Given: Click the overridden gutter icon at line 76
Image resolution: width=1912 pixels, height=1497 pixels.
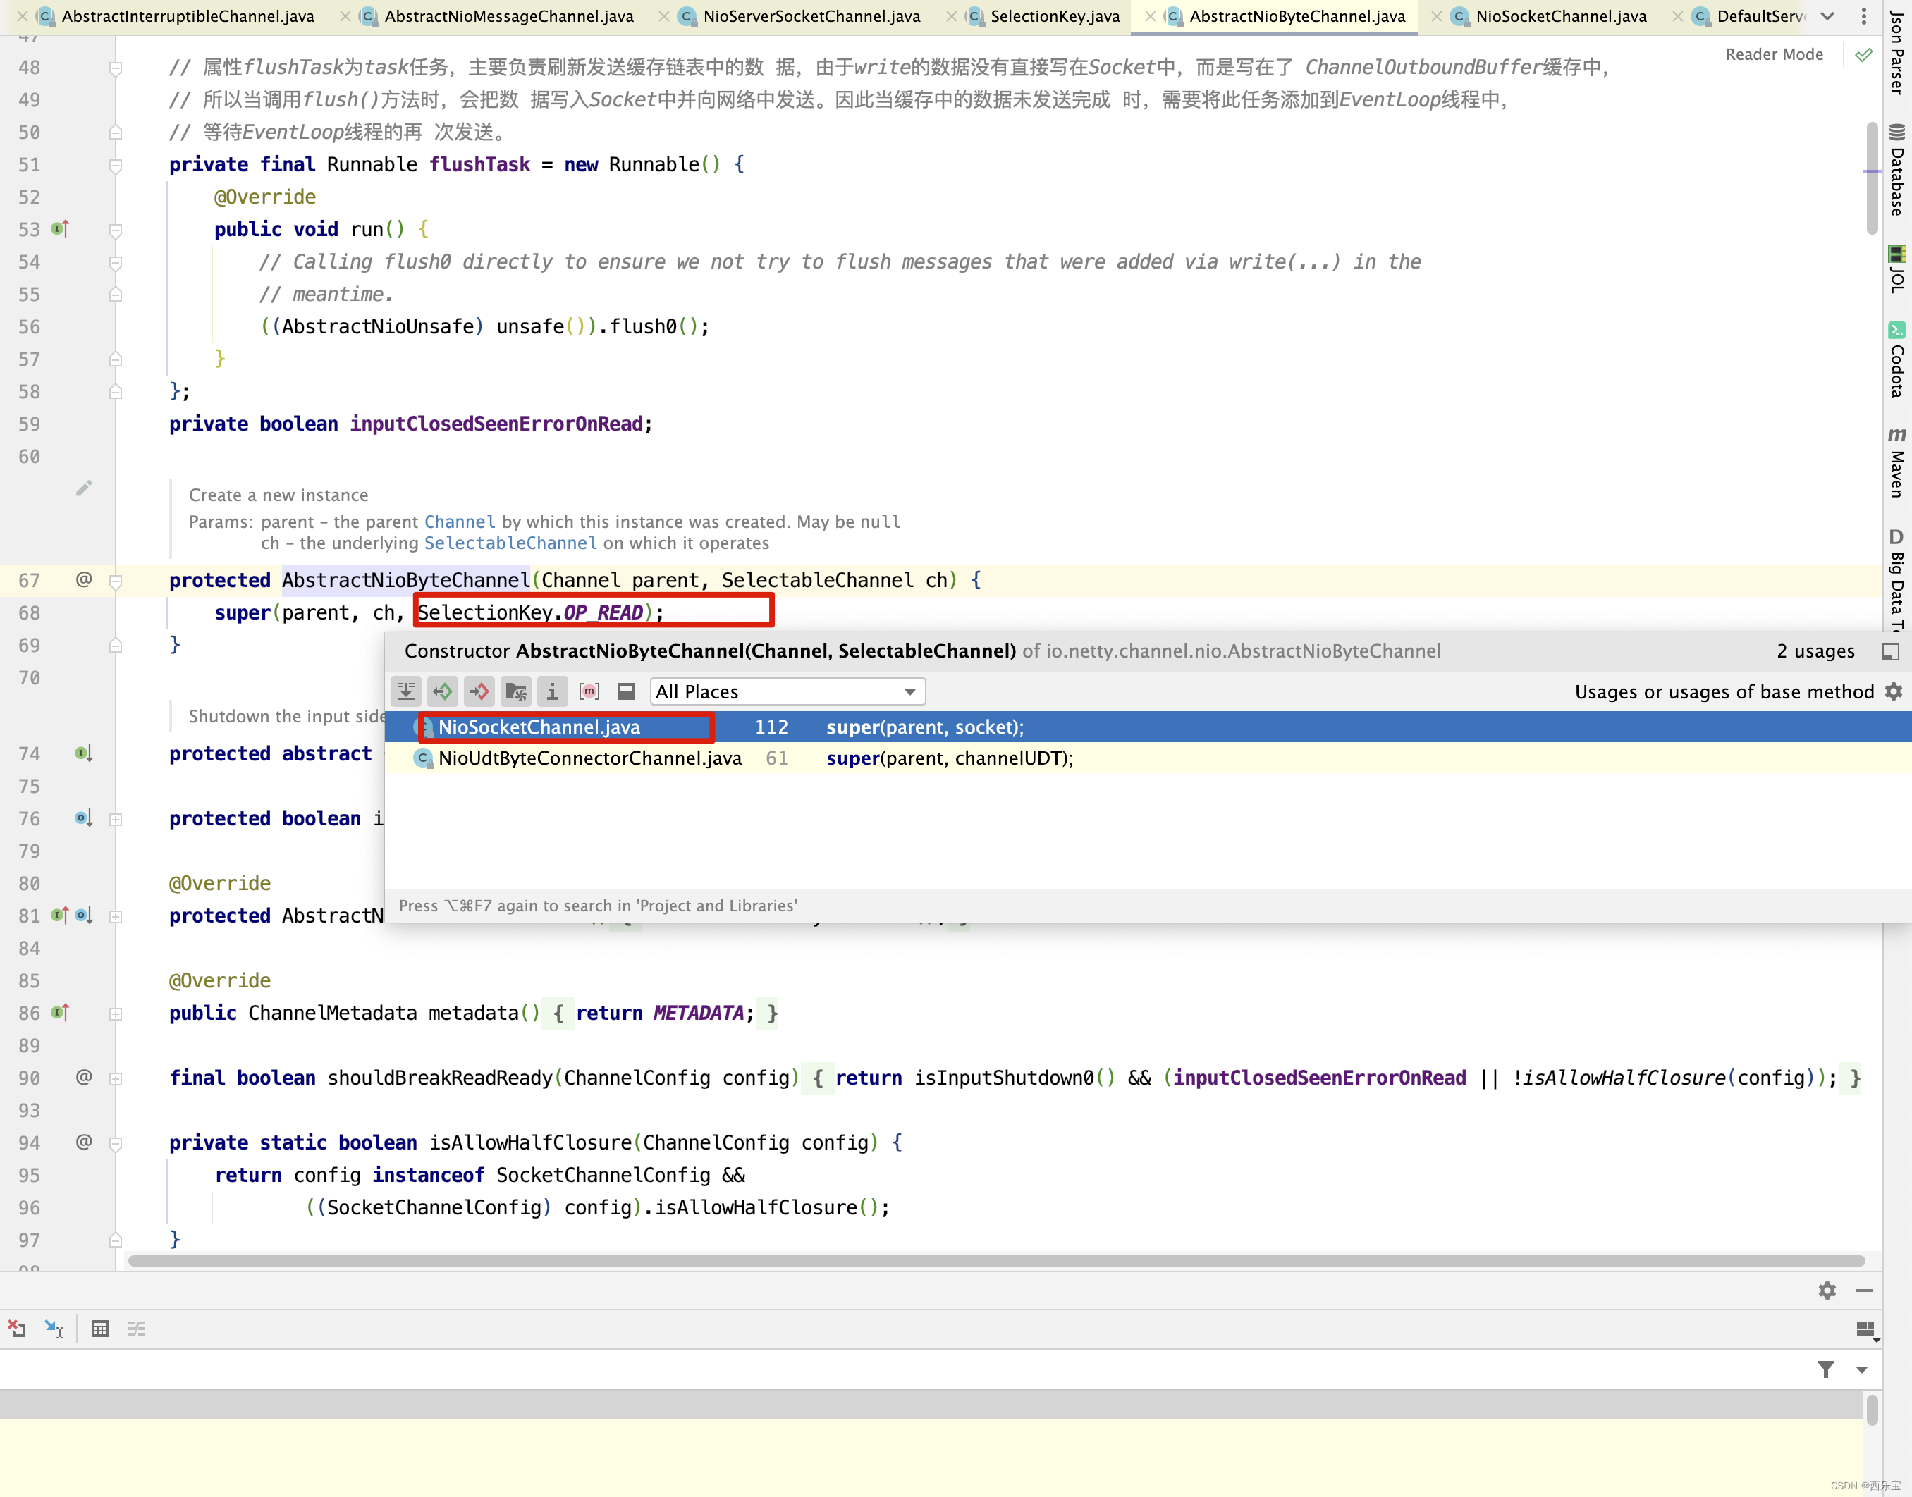Looking at the screenshot, I should tap(84, 818).
